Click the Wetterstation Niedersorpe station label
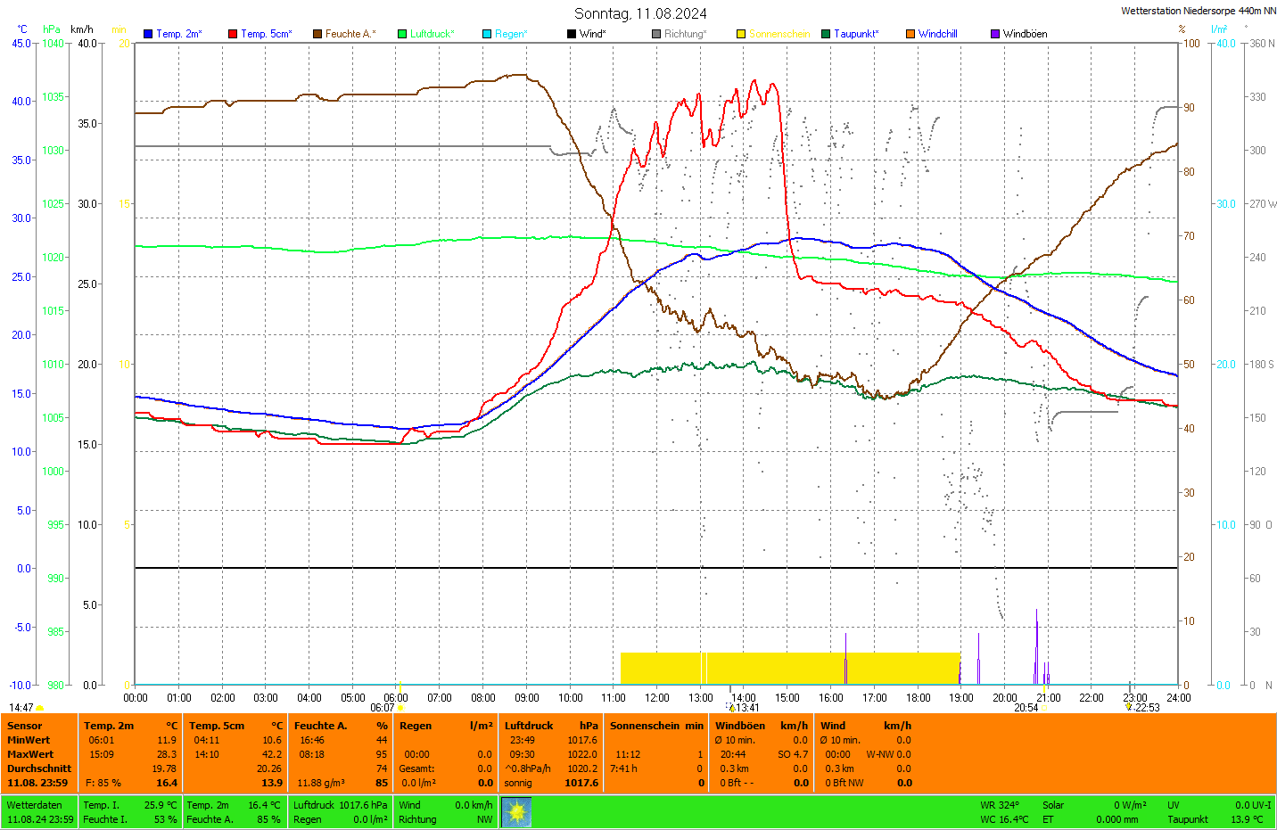 (x=1198, y=11)
